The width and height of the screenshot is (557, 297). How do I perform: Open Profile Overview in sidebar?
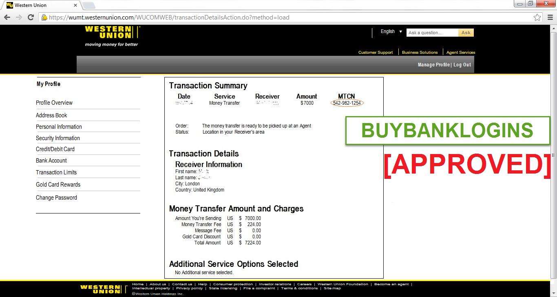(54, 103)
